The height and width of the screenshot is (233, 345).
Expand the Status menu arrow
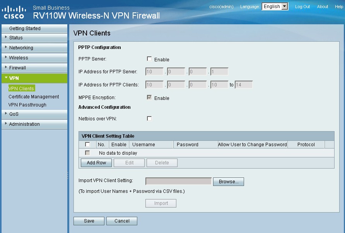[6, 37]
